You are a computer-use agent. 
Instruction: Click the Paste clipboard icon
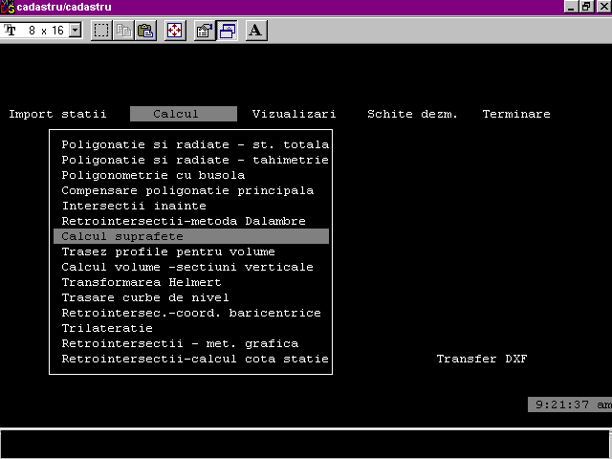(x=145, y=31)
